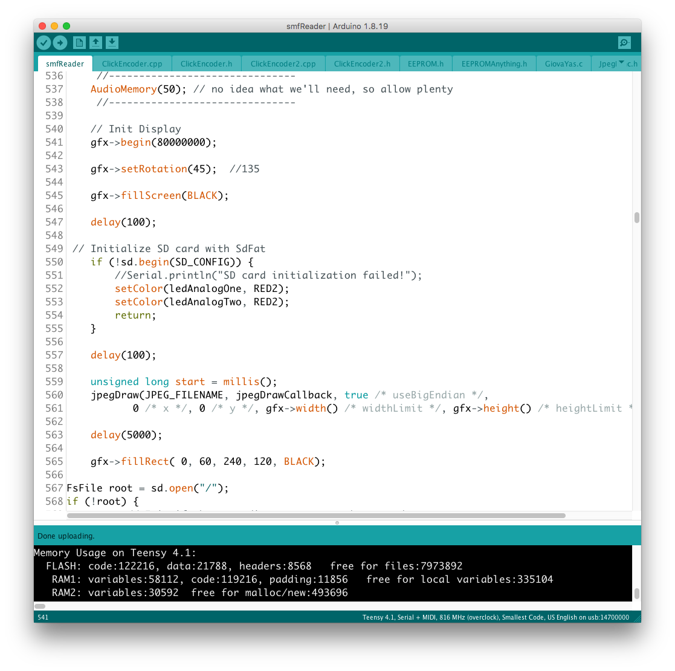Open the EEPROMAnything.h tab
This screenshot has width=675, height=671.
494,63
